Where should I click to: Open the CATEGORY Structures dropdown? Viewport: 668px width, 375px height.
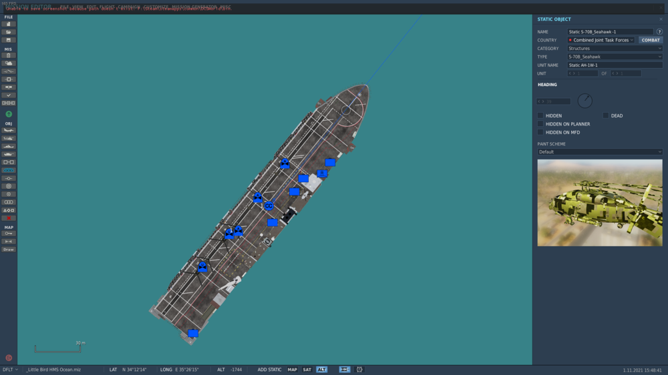615,49
